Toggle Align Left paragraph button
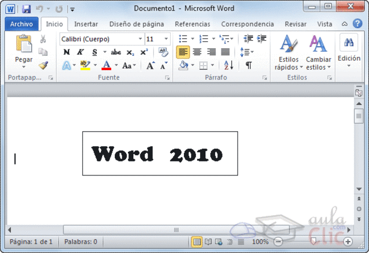This screenshot has height=253, width=369. click(183, 52)
